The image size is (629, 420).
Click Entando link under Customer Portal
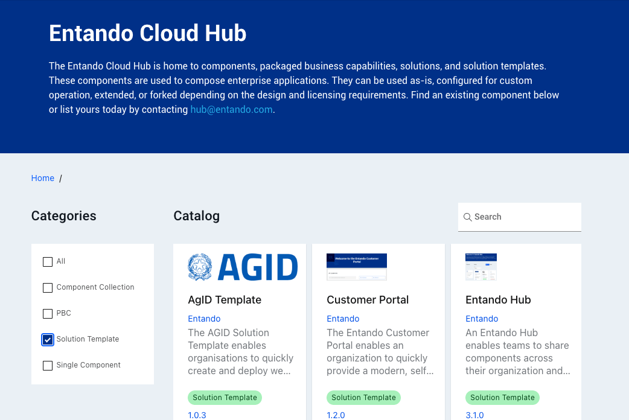tap(343, 319)
